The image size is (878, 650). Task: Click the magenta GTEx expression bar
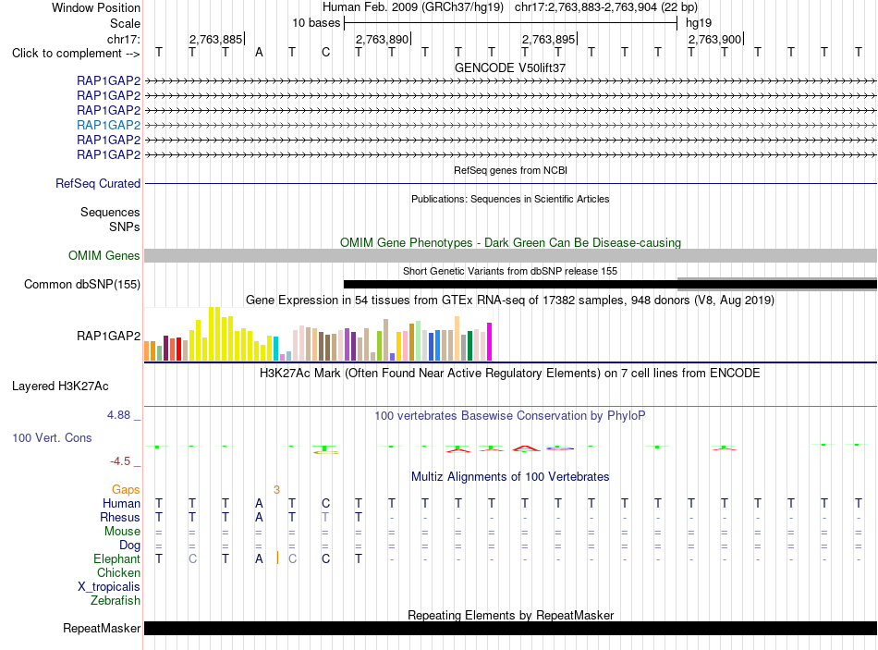490,341
